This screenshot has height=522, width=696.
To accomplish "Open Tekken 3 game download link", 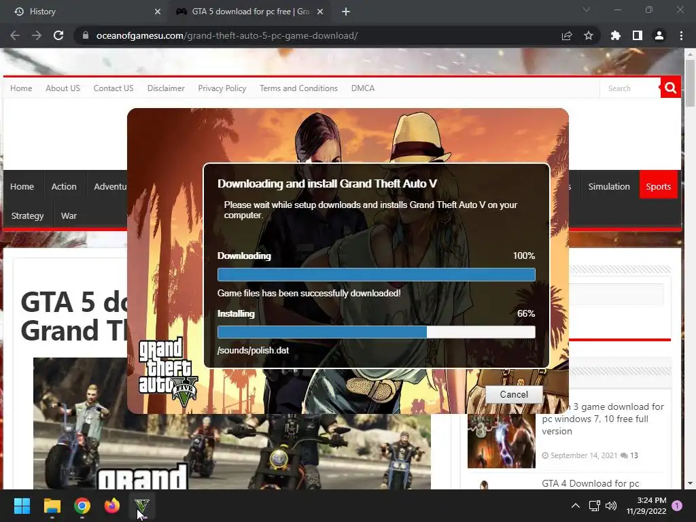I will tap(603, 419).
